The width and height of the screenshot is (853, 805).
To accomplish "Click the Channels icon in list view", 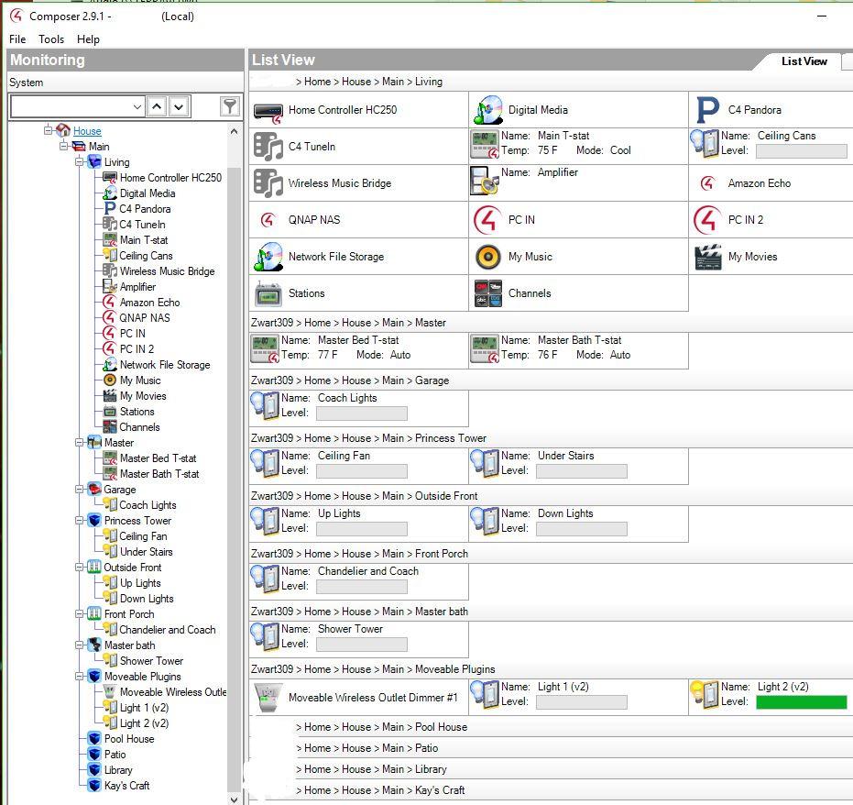I will click(487, 293).
